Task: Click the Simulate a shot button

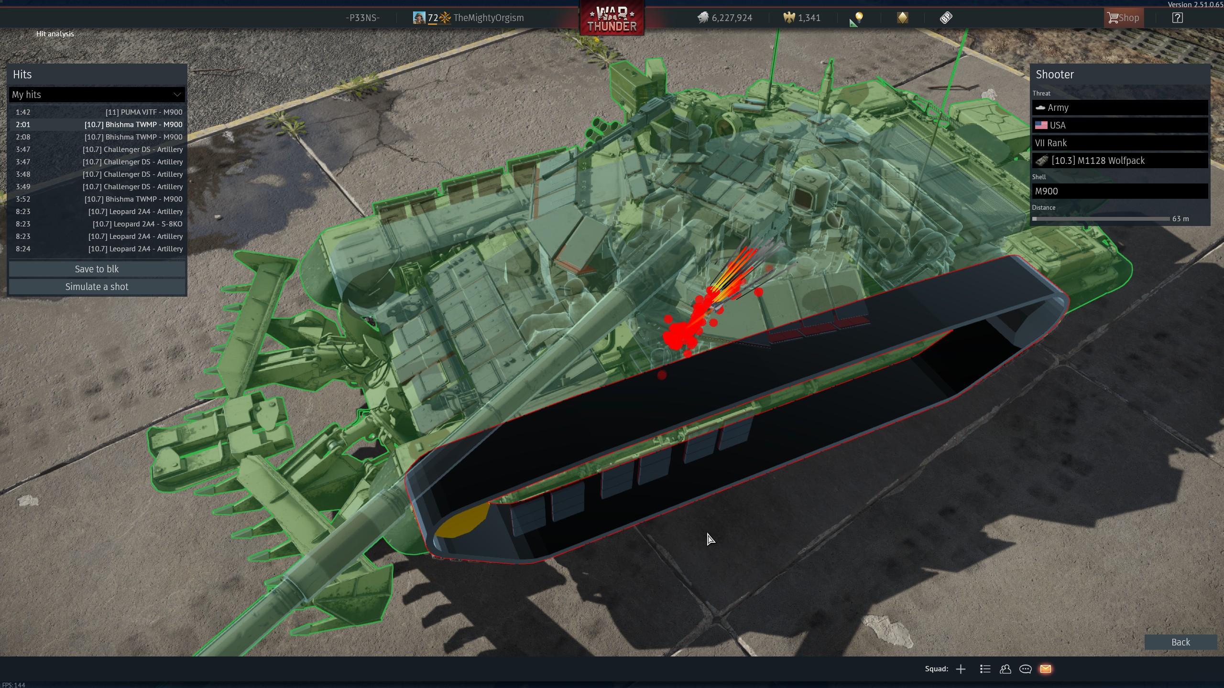Action: (x=97, y=287)
